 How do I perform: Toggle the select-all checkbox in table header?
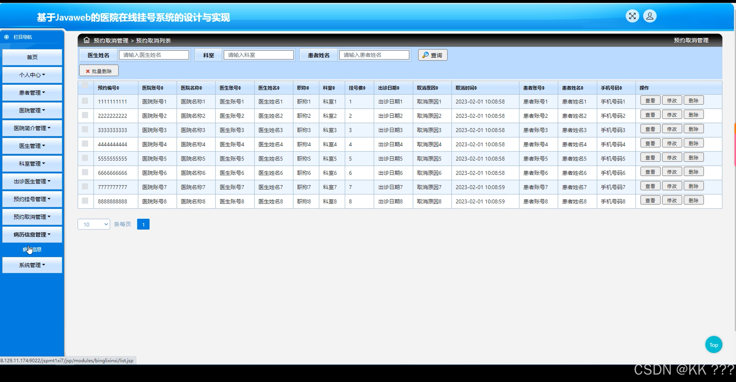pyautogui.click(x=85, y=85)
